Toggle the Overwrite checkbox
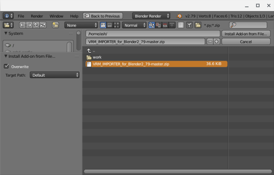The height and width of the screenshot is (175, 274). point(6,66)
